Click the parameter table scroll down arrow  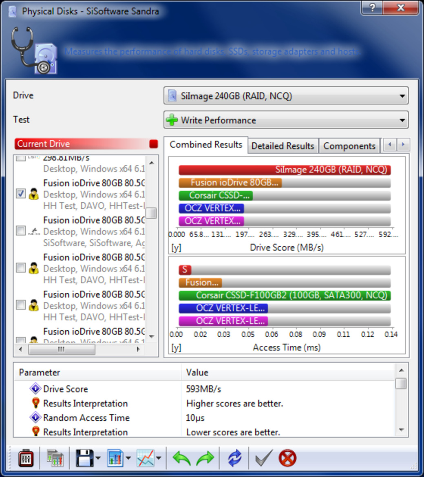tap(402, 430)
